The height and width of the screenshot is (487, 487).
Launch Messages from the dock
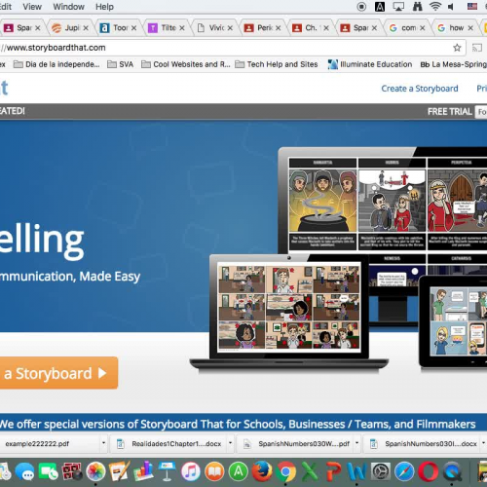tap(24, 471)
